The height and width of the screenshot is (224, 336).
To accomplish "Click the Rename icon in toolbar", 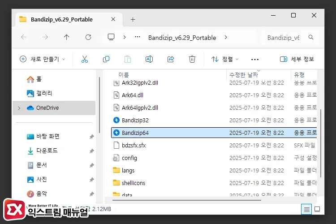I will pos(149,59).
